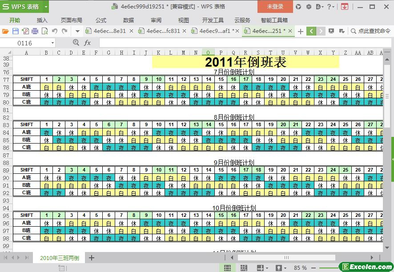Undo the last action
Viewport: 394px width, 272px height.
[55, 31]
